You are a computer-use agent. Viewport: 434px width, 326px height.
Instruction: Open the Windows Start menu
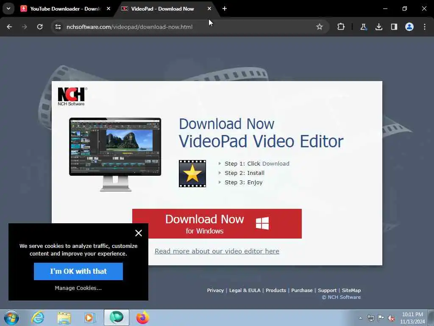tap(11, 318)
